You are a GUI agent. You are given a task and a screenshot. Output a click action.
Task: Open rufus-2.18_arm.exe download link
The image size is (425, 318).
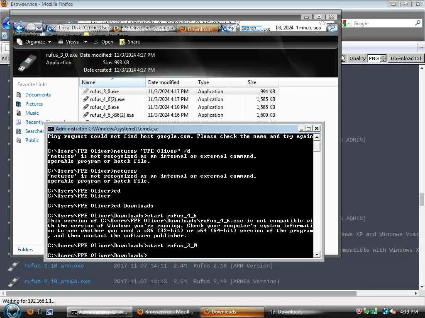coord(54,266)
